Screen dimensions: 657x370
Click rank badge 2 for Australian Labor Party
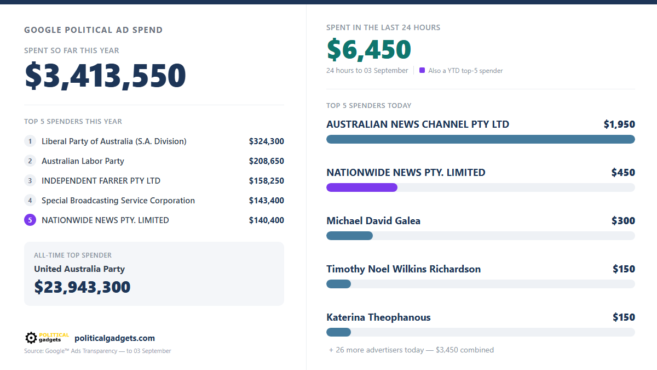coord(30,161)
